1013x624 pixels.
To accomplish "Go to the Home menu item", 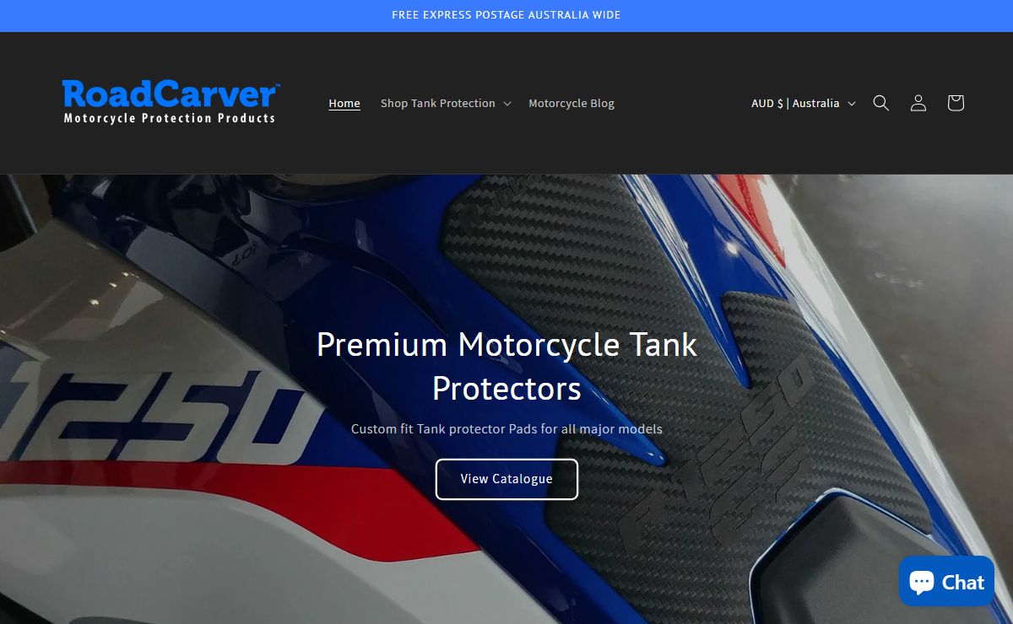I will 344,103.
